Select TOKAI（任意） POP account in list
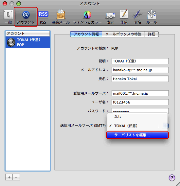This screenshot has width=180, height=186. point(27,42)
